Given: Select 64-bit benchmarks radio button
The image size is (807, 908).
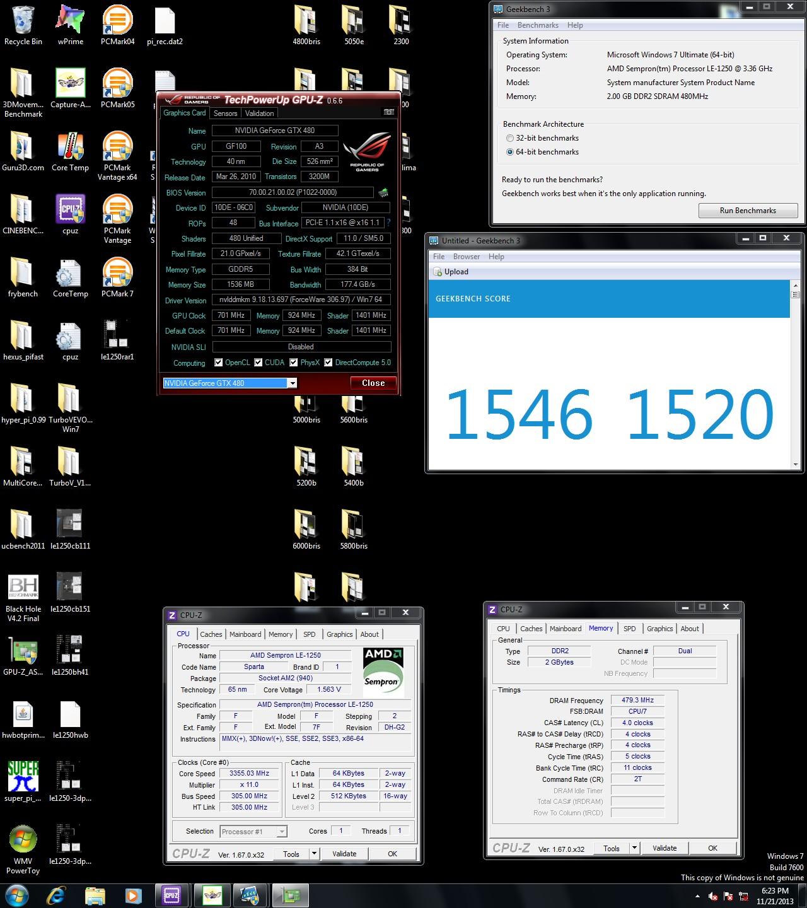Looking at the screenshot, I should coord(510,152).
